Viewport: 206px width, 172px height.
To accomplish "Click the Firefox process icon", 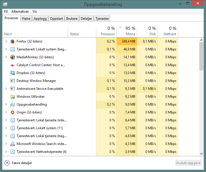I will pos(12,41).
